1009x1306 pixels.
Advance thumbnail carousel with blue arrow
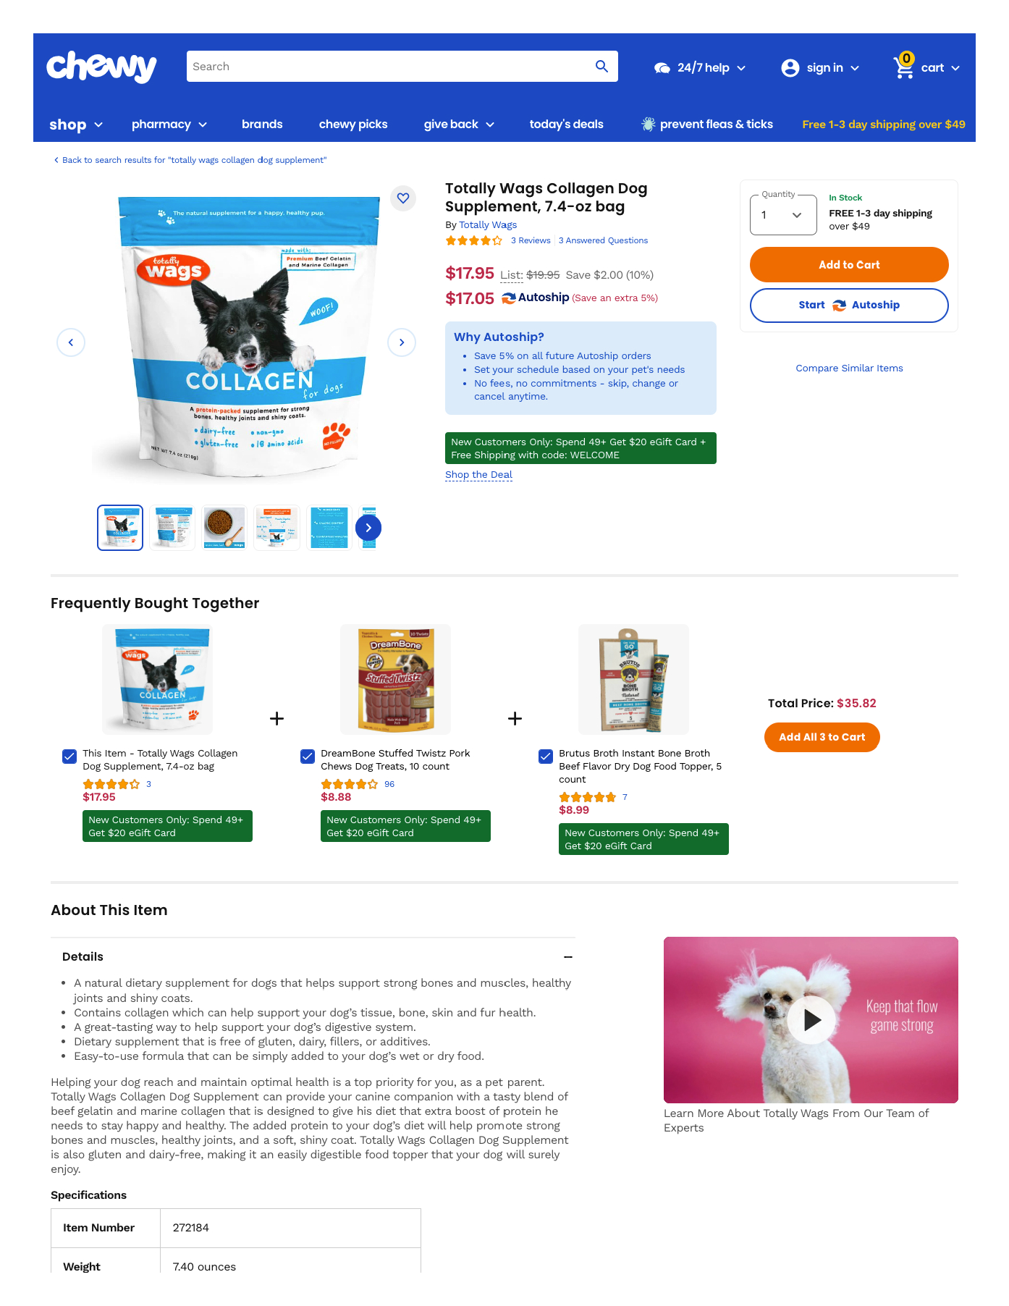[x=368, y=528]
